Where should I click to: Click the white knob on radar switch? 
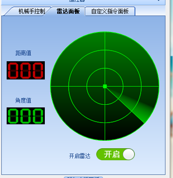(x=129, y=154)
